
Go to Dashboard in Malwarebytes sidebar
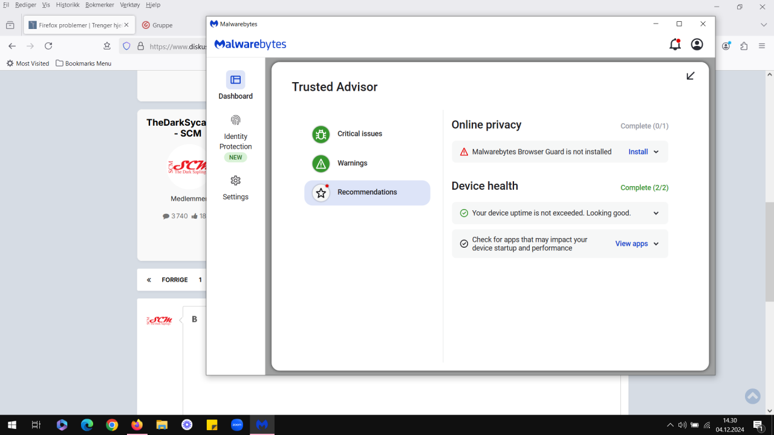(x=236, y=85)
